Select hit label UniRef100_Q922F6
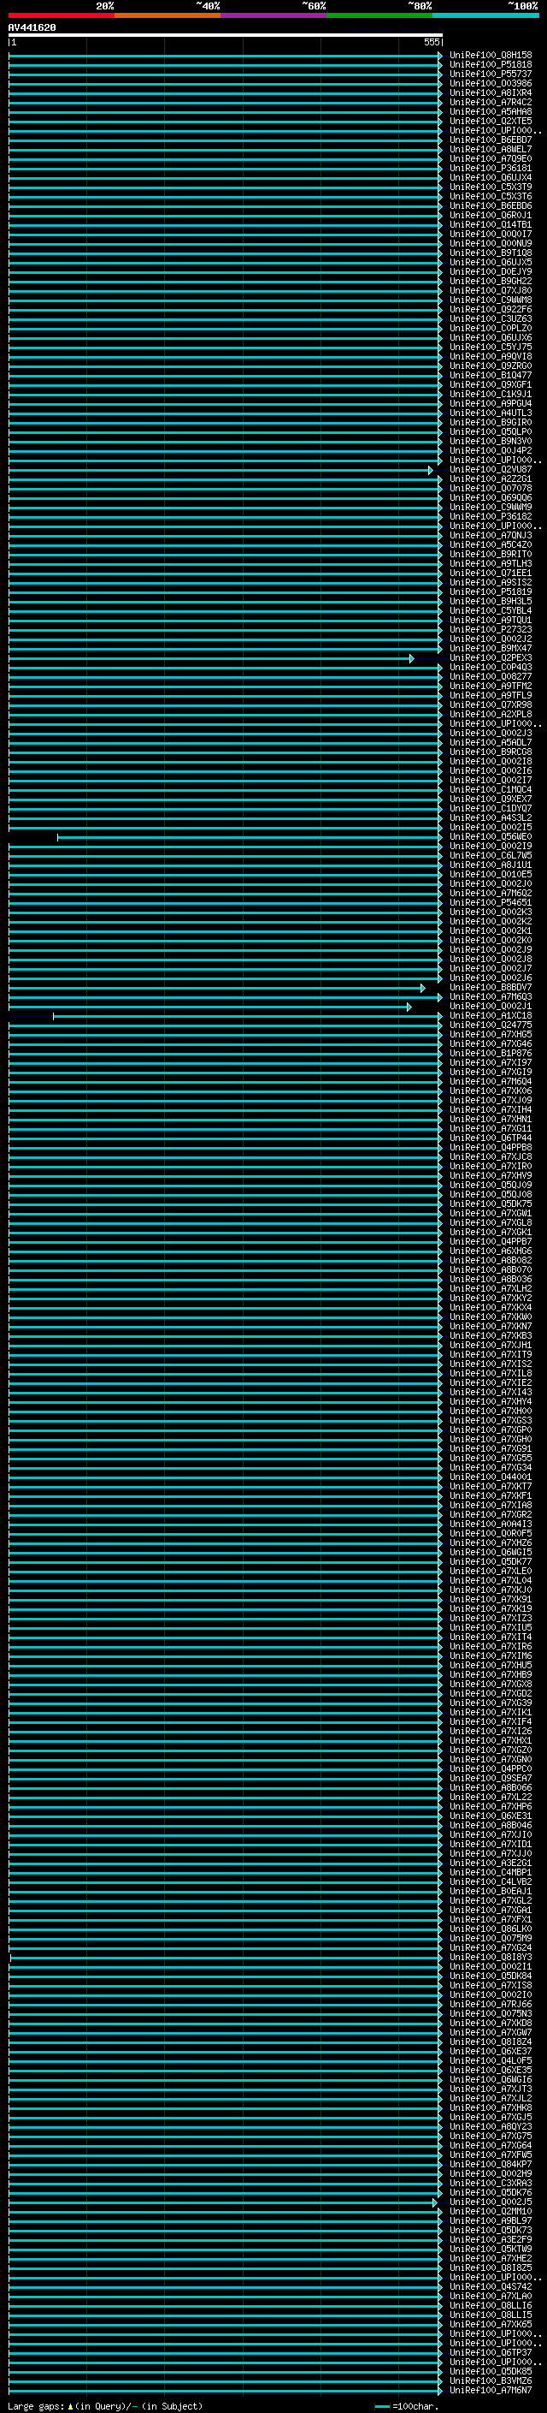 coord(491,309)
